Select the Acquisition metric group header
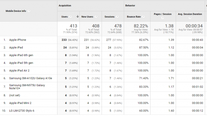This screenshot has height=116, width=207. point(65,5)
